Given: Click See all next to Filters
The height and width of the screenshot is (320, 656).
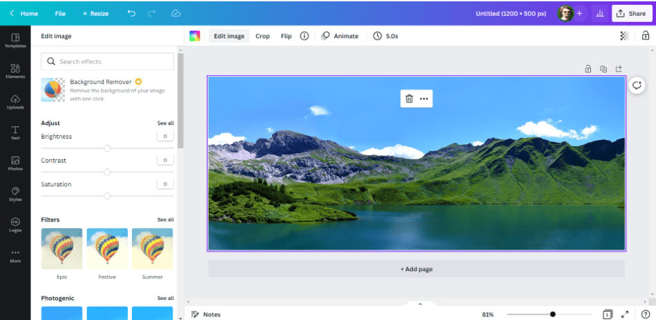Looking at the screenshot, I should pos(166,220).
